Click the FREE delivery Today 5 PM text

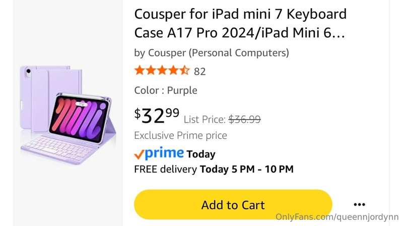point(214,169)
